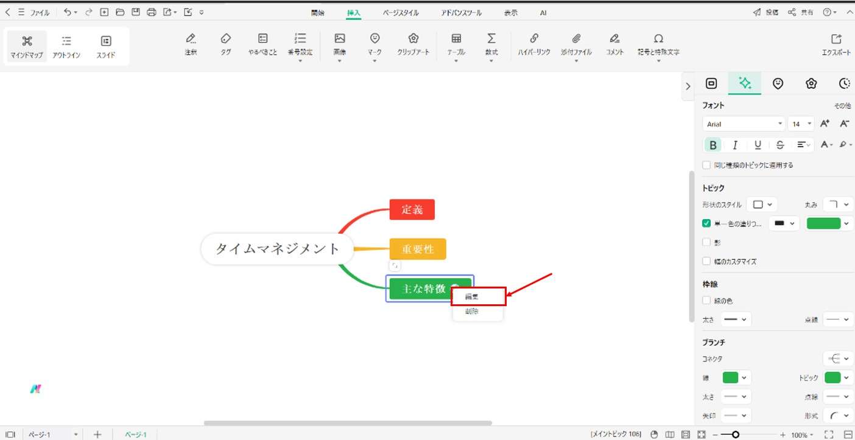Switch to マインドマップ view mode
This screenshot has height=440, width=855.
(x=27, y=46)
